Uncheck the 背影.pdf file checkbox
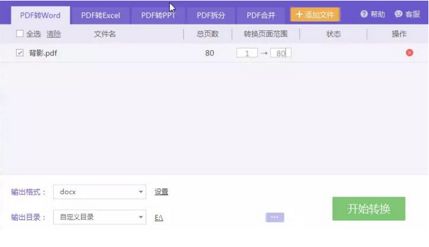 pyautogui.click(x=20, y=52)
